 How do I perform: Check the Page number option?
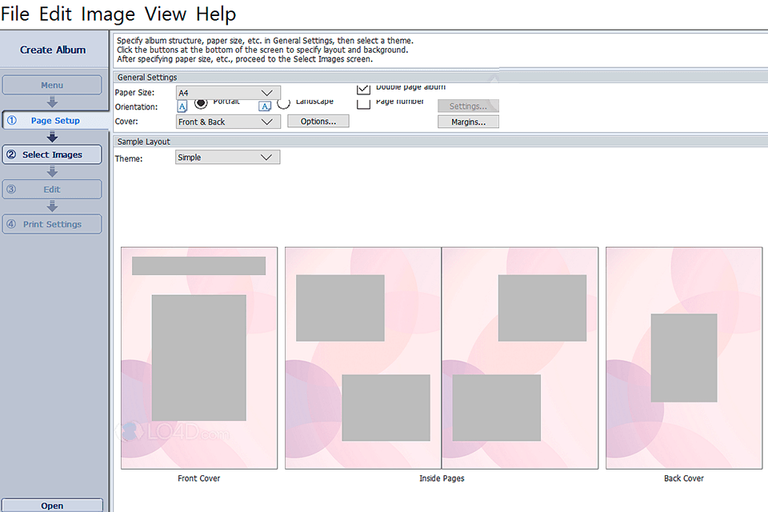tap(364, 103)
